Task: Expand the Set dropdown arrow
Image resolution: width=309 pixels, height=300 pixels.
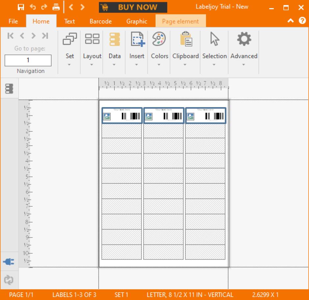Action: (69, 65)
